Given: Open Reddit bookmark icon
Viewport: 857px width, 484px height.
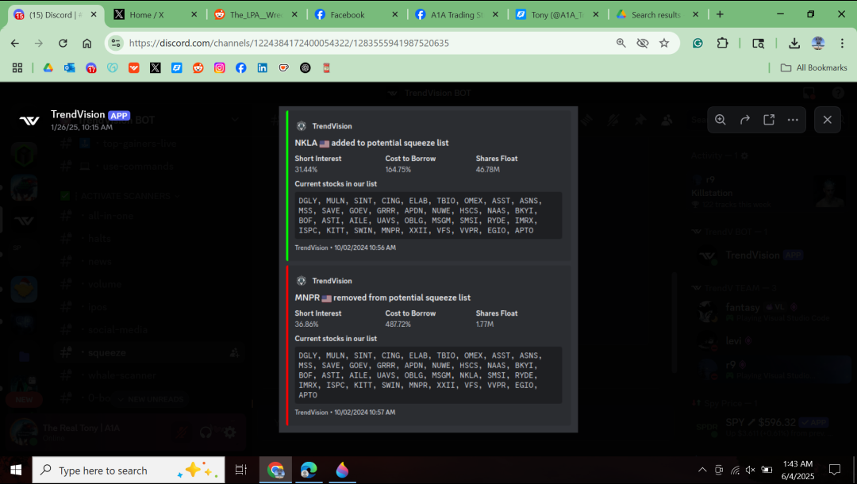Looking at the screenshot, I should tap(198, 67).
